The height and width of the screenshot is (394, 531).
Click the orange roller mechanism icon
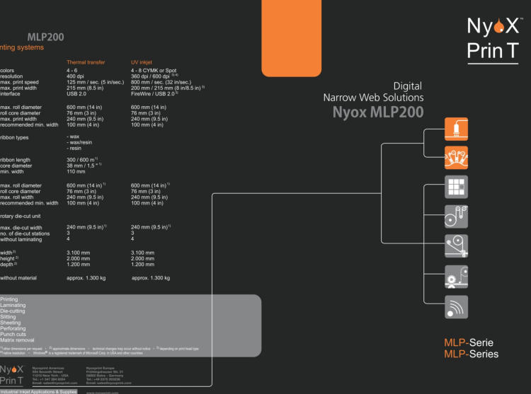pyautogui.click(x=456, y=158)
